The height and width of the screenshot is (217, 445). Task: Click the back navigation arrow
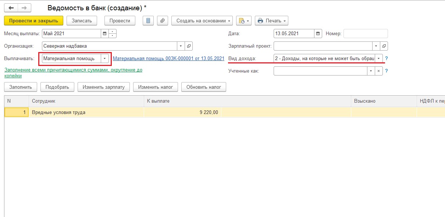pos(11,8)
